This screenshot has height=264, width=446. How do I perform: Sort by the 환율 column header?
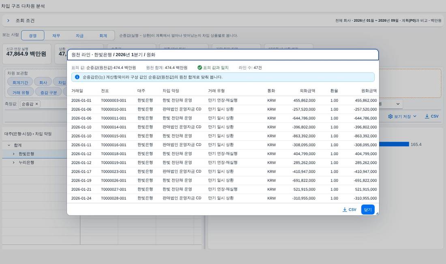pos(334,91)
